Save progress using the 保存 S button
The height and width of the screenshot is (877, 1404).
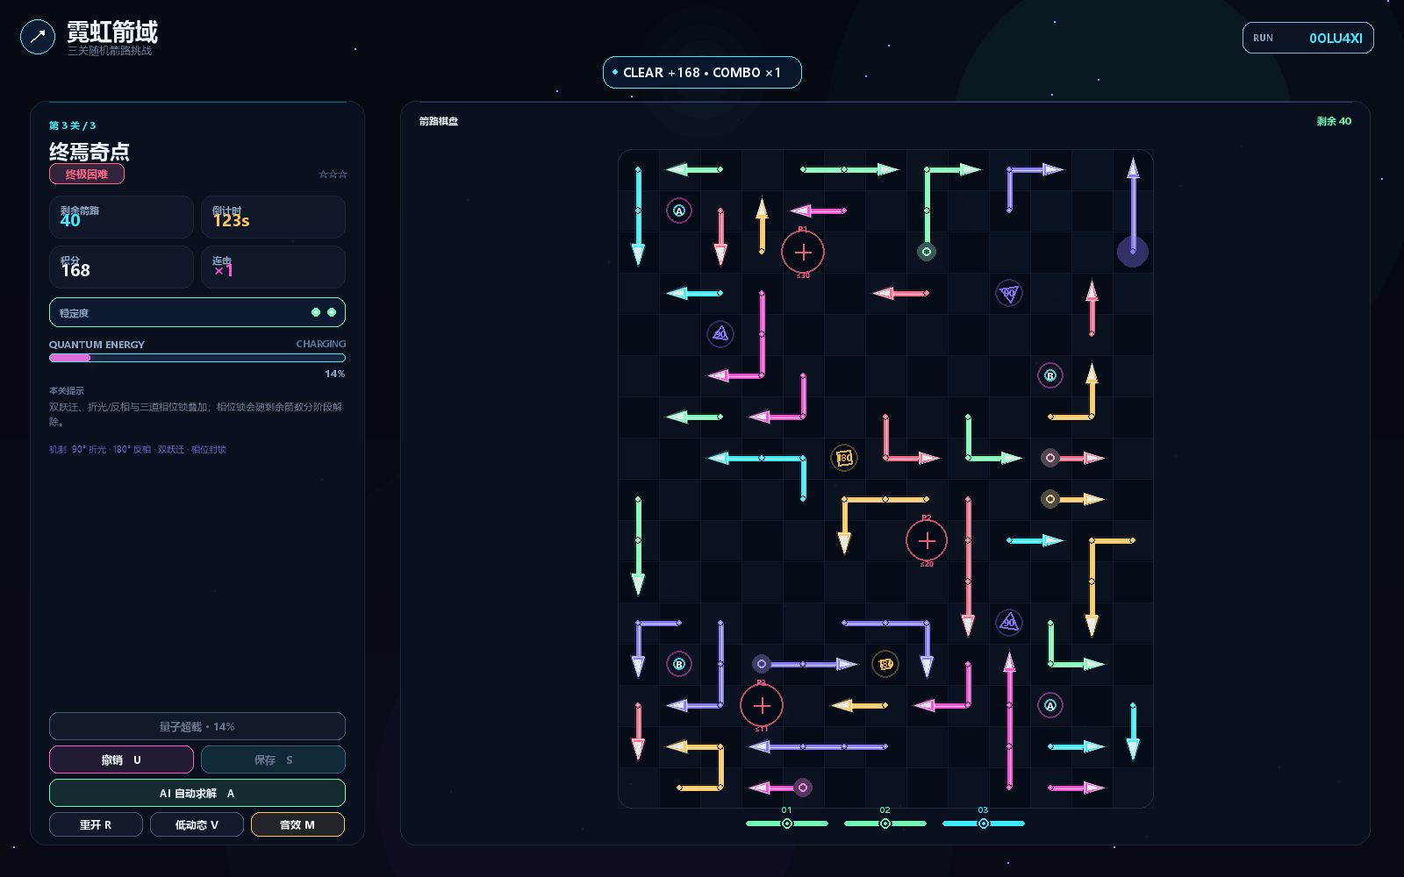(273, 759)
